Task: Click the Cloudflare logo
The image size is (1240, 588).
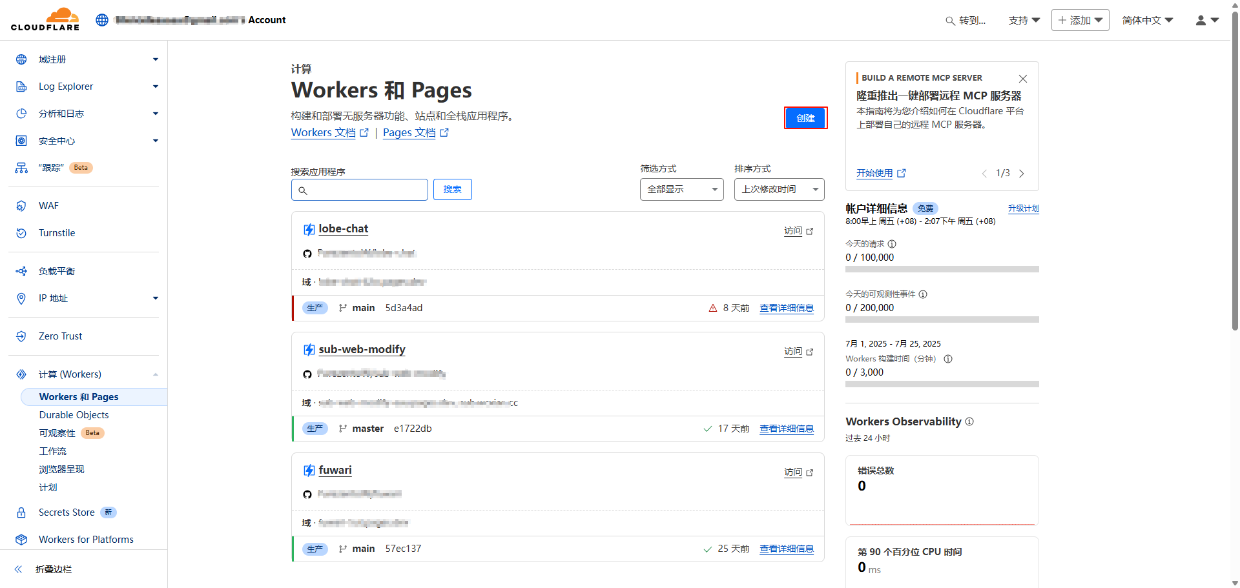Action: pyautogui.click(x=45, y=19)
